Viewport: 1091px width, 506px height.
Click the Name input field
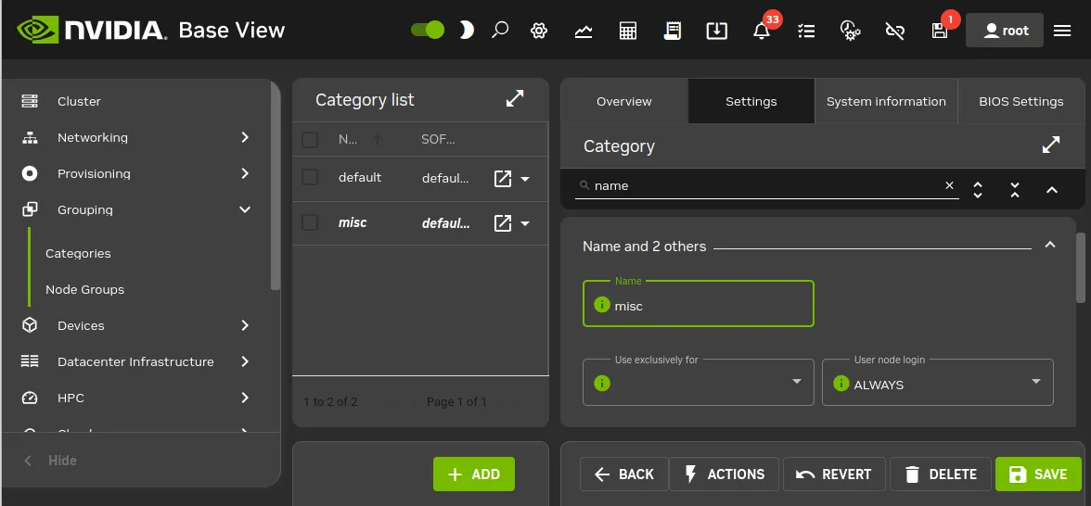(x=698, y=304)
